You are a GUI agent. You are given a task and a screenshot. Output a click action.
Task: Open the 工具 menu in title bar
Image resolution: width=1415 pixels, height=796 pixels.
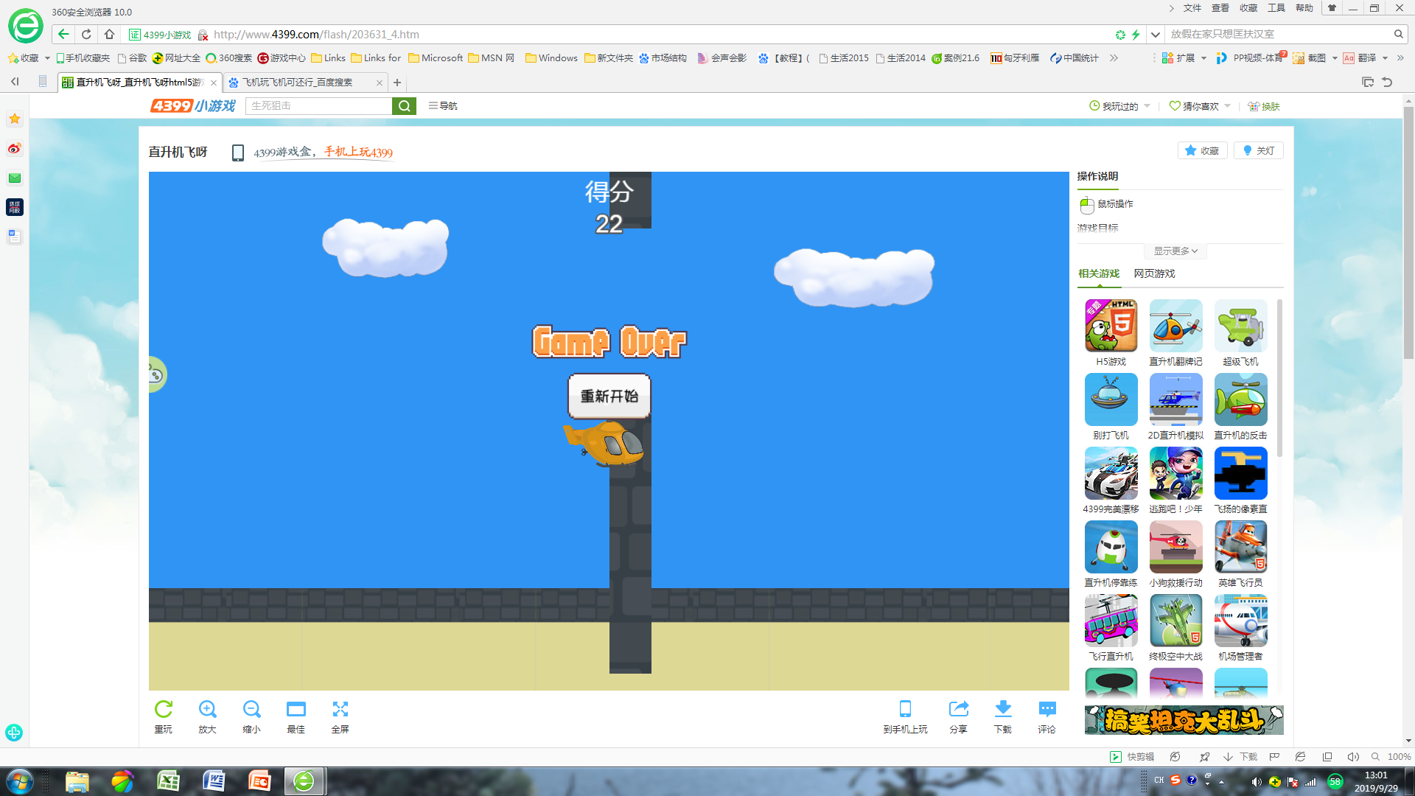(1276, 8)
